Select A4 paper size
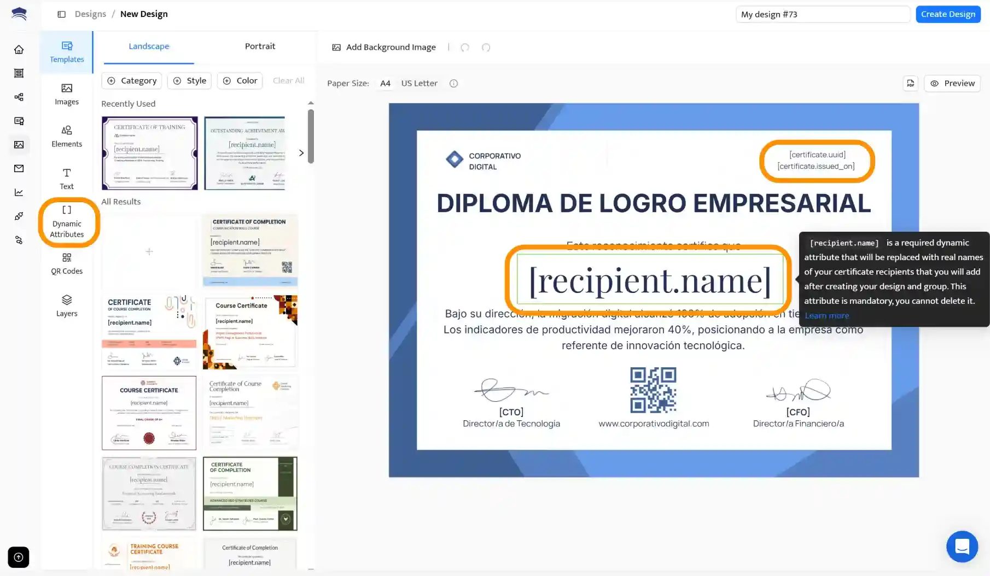 click(385, 83)
